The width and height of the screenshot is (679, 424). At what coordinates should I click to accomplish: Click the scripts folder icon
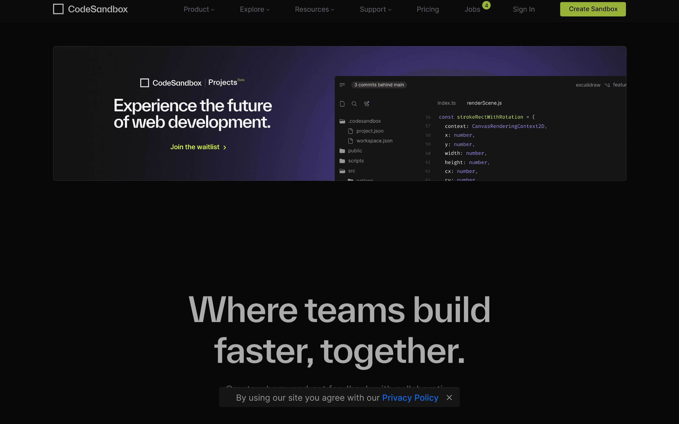coord(342,161)
